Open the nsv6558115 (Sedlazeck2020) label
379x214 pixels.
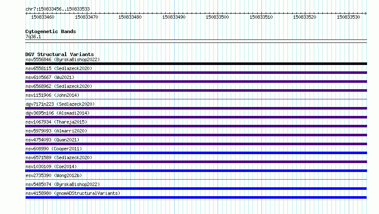pyautogui.click(x=59, y=68)
